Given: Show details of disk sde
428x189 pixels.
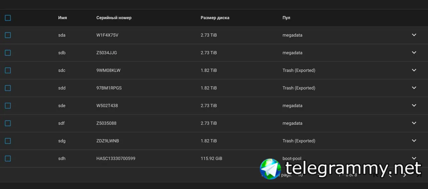Looking at the screenshot, I should tap(414, 105).
